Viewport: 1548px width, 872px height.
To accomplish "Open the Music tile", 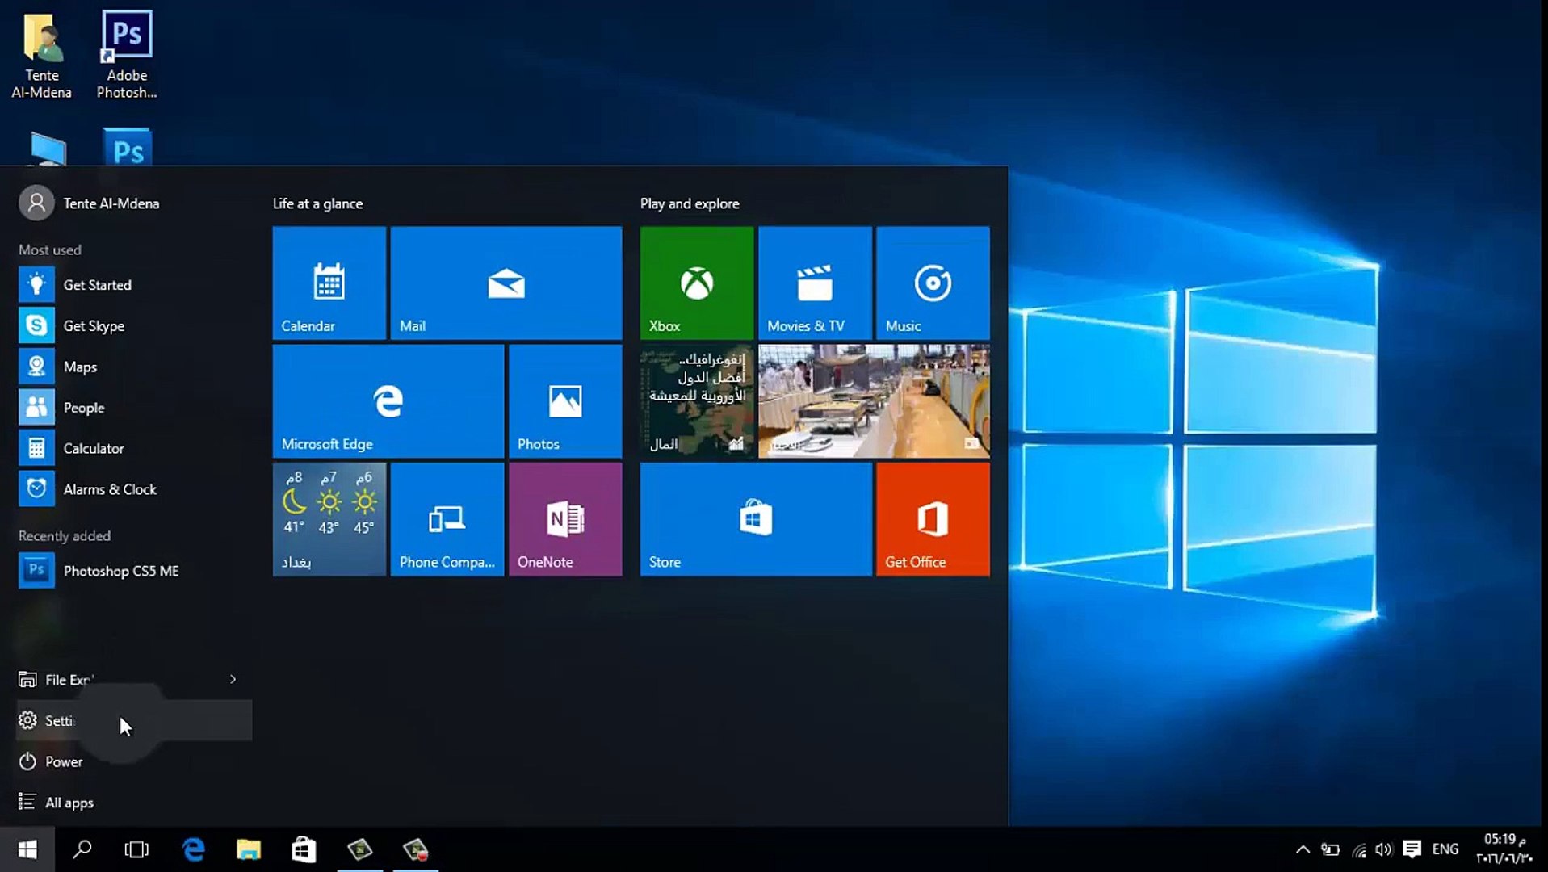I will pyautogui.click(x=932, y=283).
